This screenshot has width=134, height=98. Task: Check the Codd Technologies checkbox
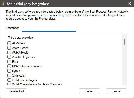click(x=9, y=80)
